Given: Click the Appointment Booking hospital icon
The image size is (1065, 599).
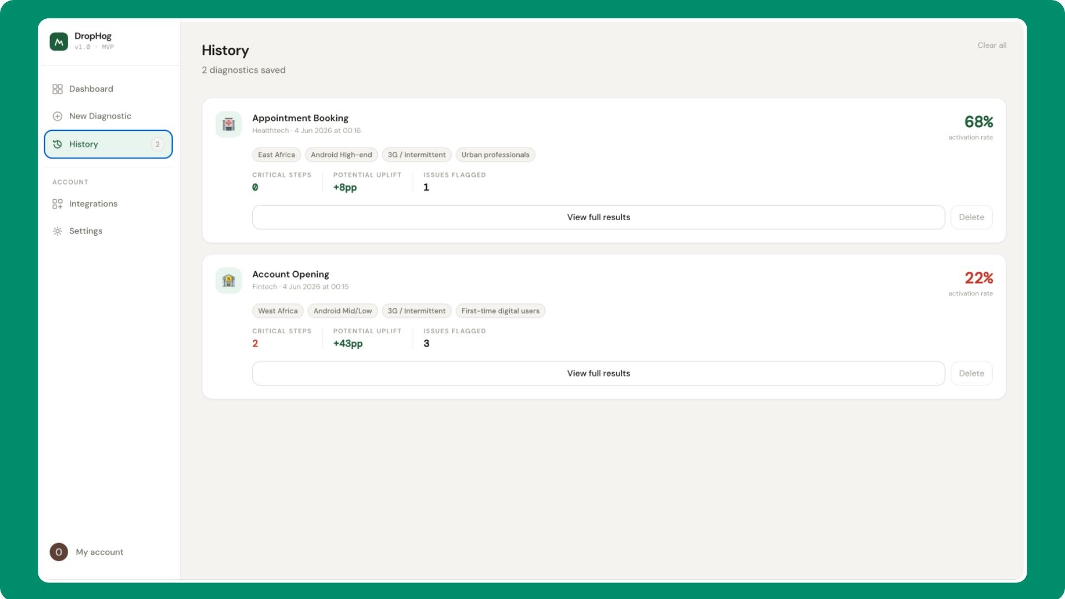Looking at the screenshot, I should [229, 124].
